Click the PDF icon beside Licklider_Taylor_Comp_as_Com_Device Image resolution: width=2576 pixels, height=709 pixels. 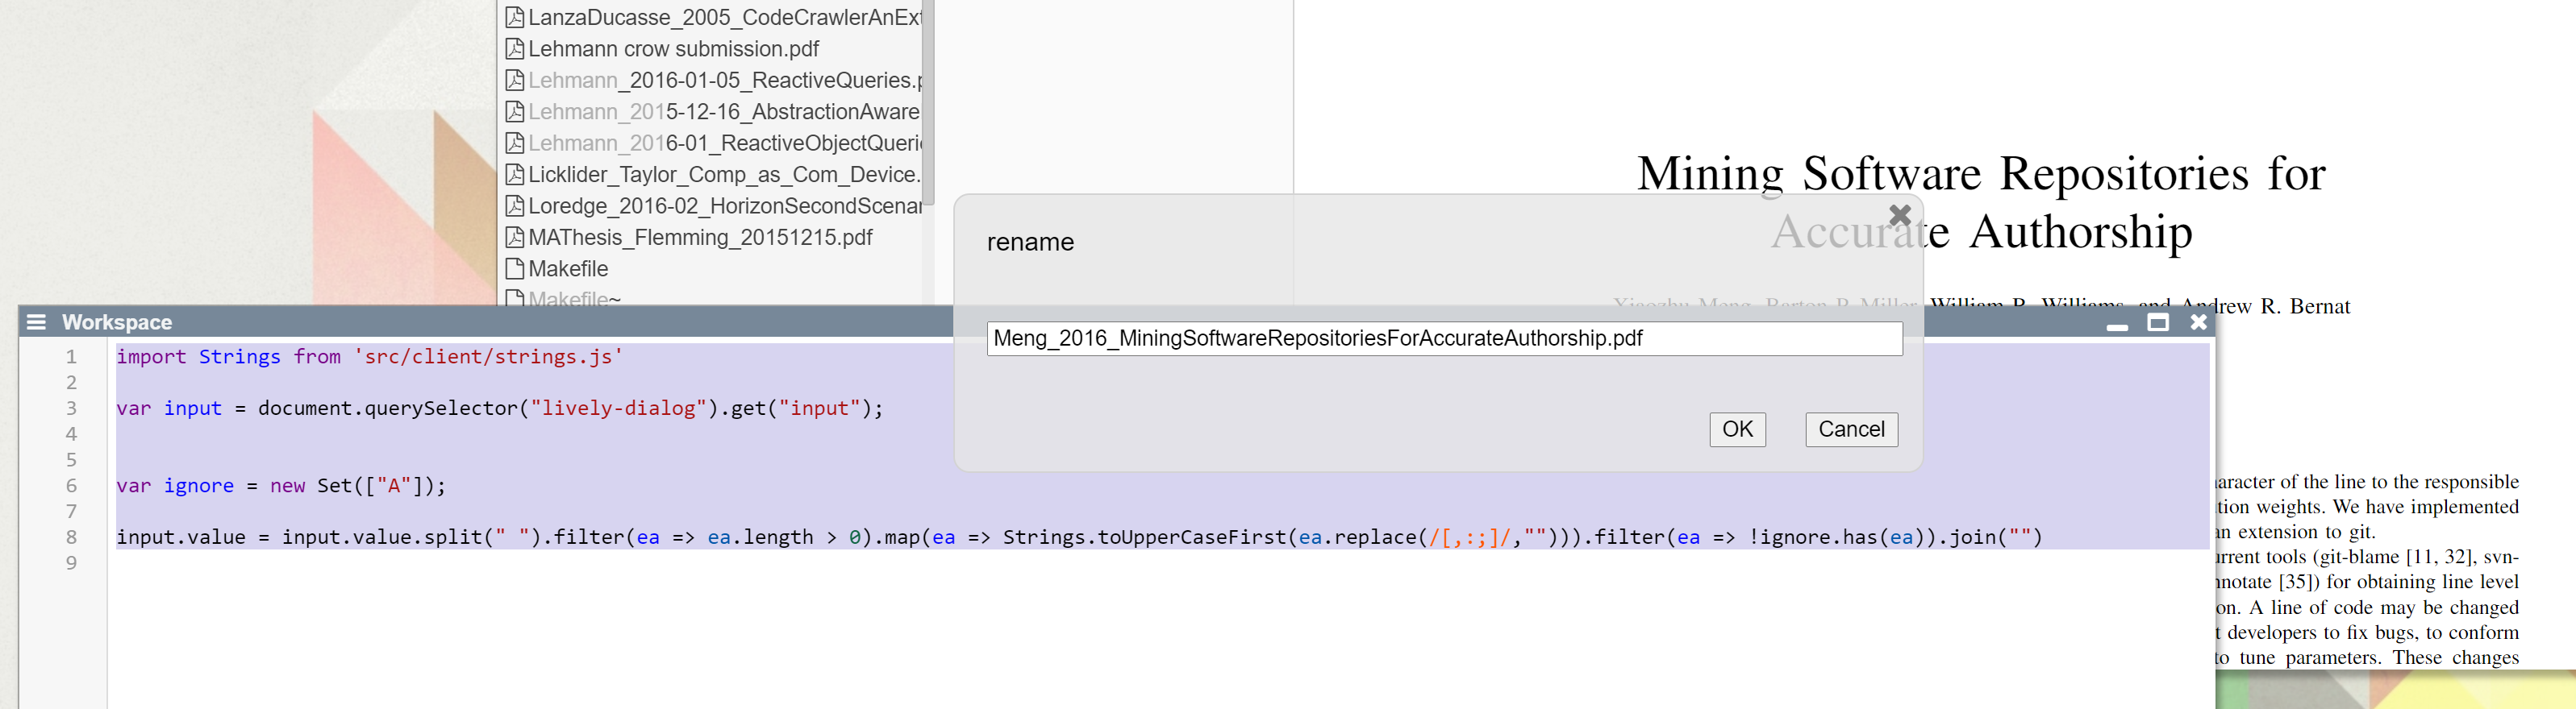514,175
